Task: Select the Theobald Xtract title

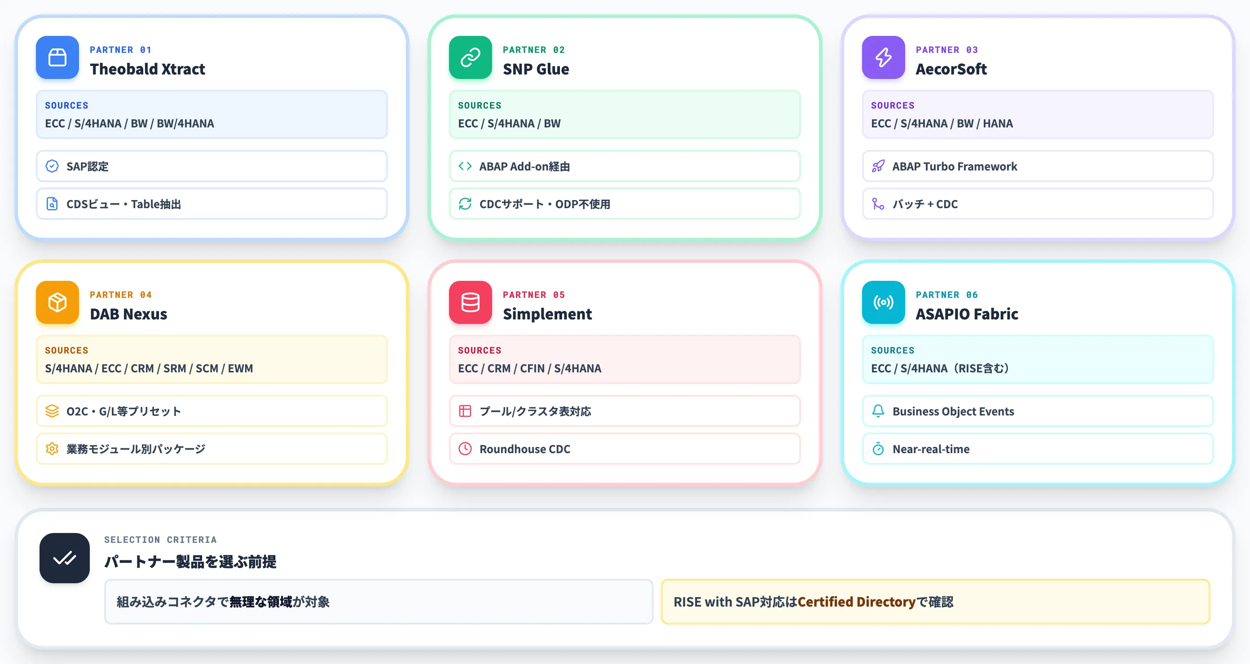Action: (x=148, y=69)
